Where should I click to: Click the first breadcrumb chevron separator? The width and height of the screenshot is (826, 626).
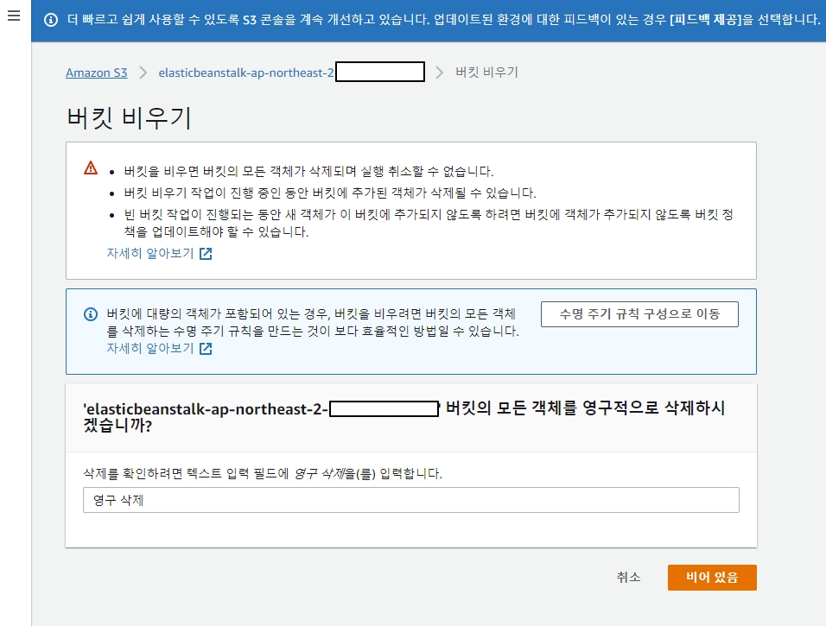[143, 73]
